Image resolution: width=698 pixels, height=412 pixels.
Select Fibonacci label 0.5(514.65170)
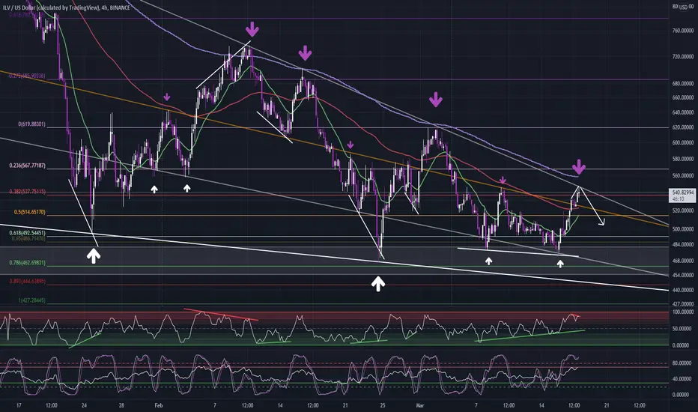[x=30, y=213]
